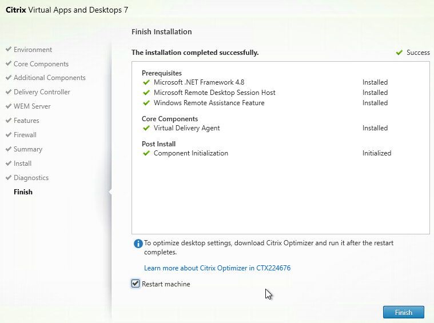Click the Core Components heading in results
The width and height of the screenshot is (434, 323).
click(170, 119)
